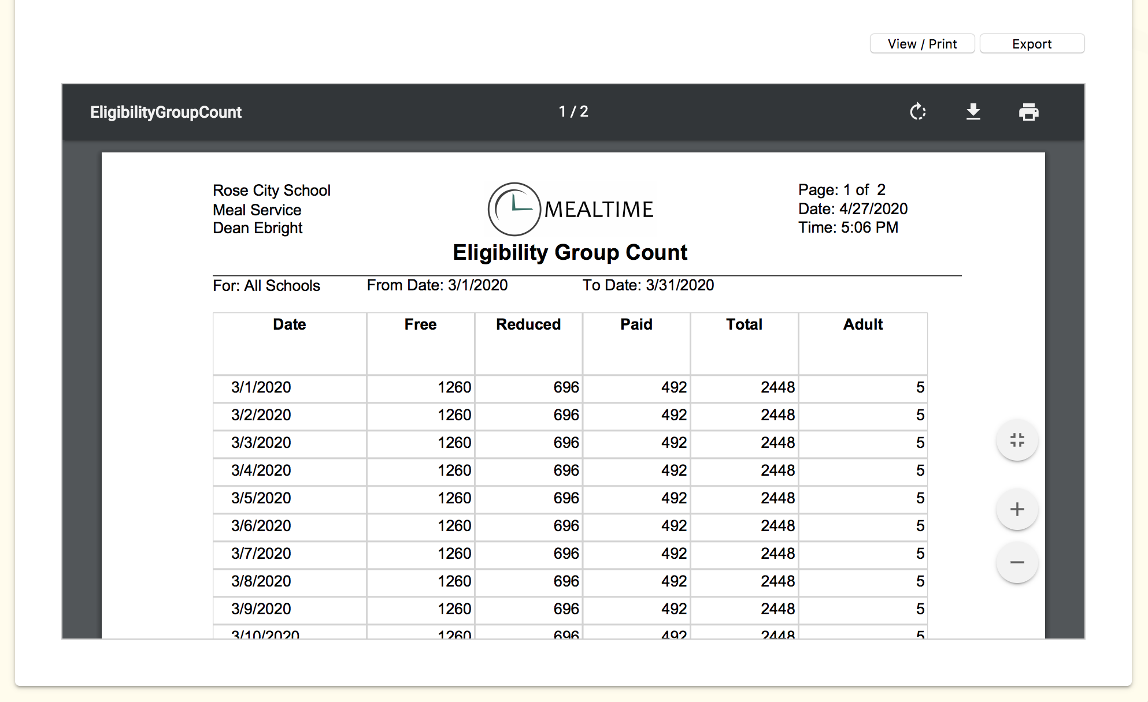
Task: Zoom out with the minus button
Action: (x=1017, y=562)
